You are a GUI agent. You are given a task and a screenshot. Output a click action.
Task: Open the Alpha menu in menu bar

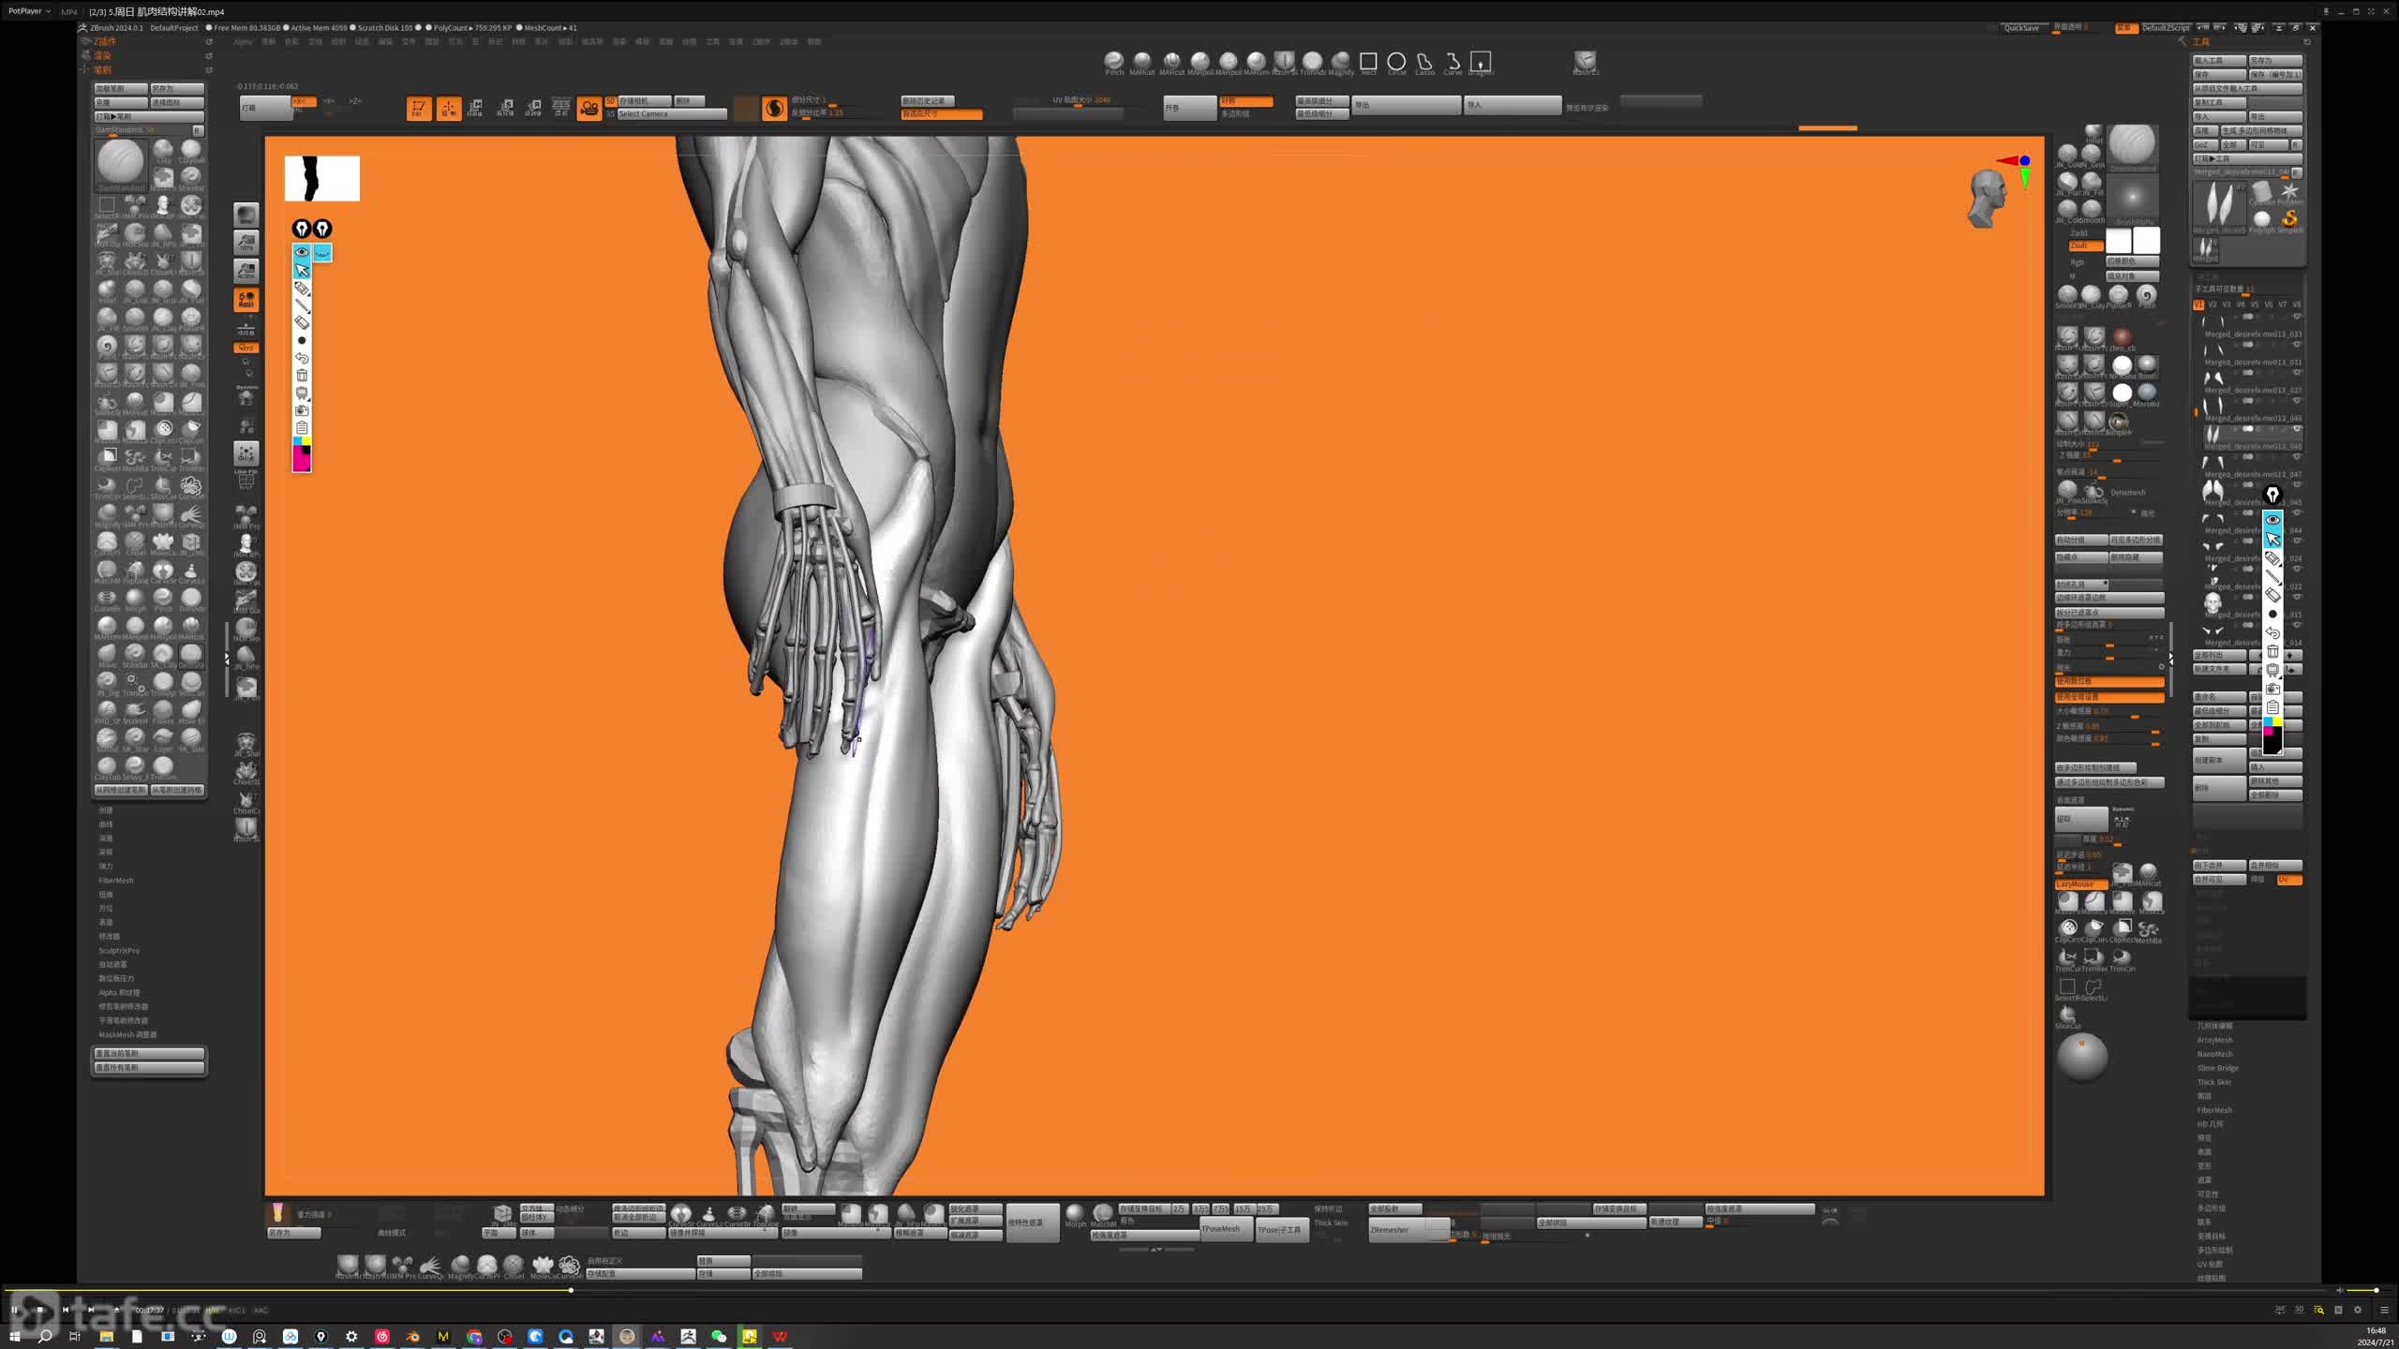[x=242, y=41]
